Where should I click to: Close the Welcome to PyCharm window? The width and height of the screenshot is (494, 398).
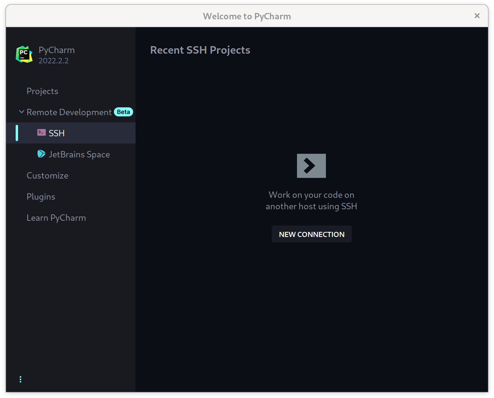click(x=477, y=16)
